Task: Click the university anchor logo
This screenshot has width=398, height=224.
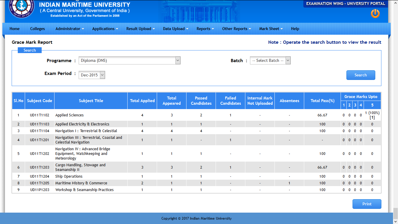Action: tap(22, 8)
